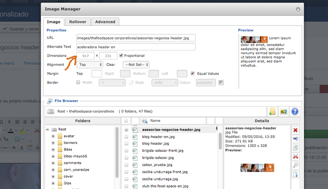Rename the selected file using rename icon
The height and width of the screenshot is (189, 328).
(295, 139)
